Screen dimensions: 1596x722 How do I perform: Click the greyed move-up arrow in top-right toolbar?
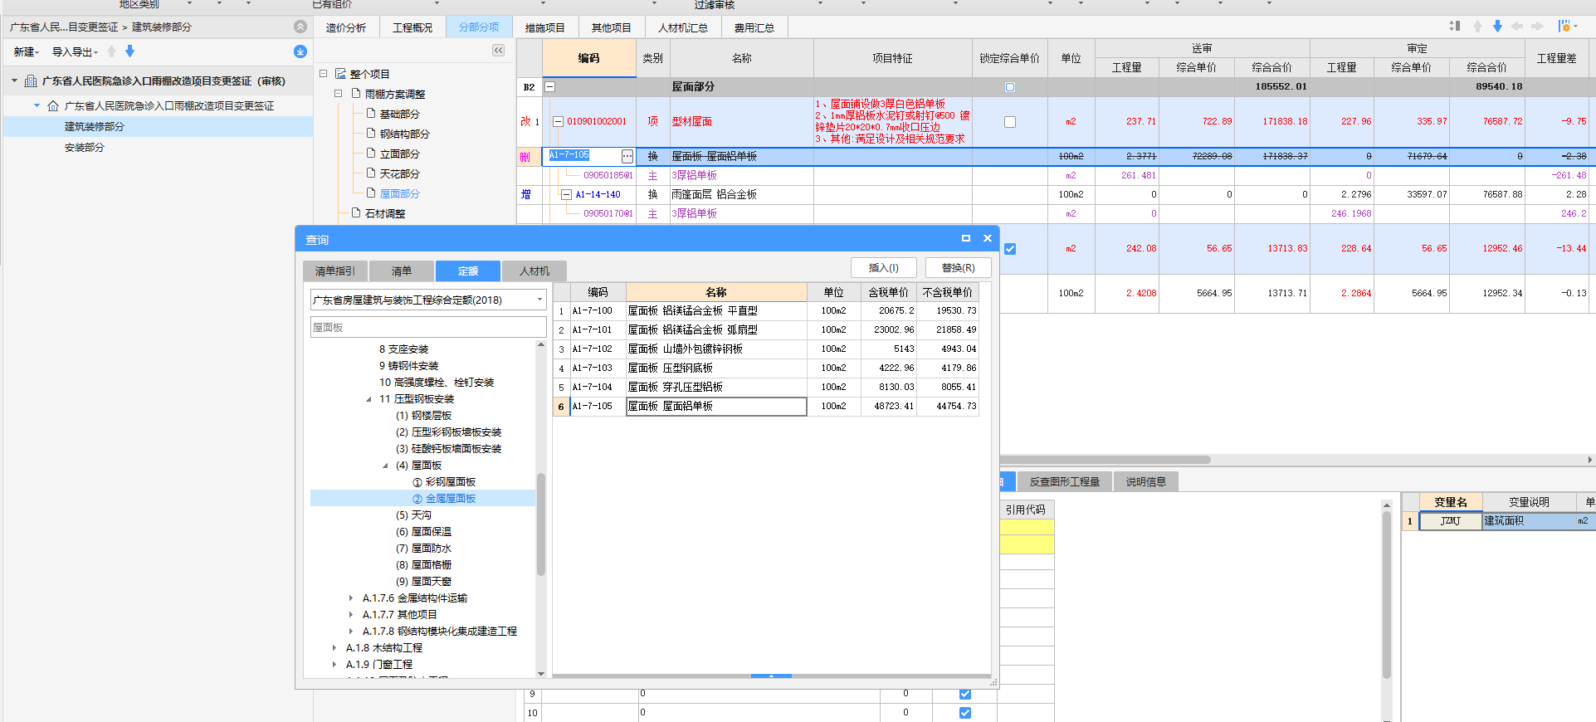(x=1477, y=27)
